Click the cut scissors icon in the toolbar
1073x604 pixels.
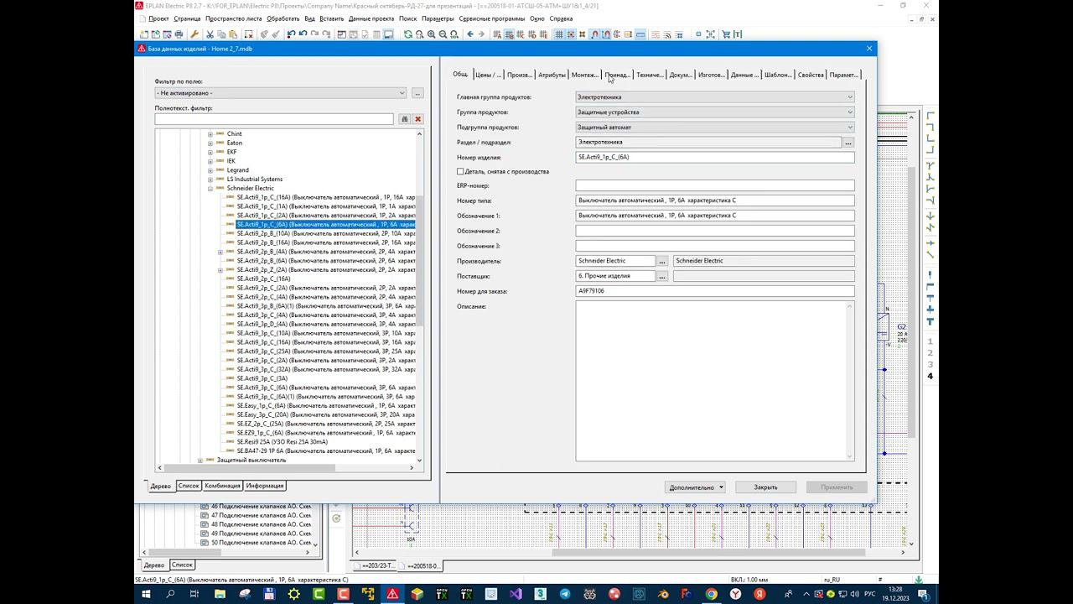(210, 34)
